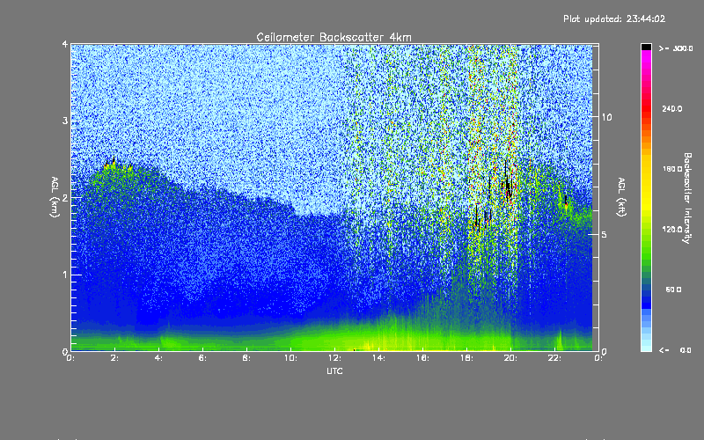The height and width of the screenshot is (440, 704).
Task: Click the "6:" hour label on time axis
Action: point(202,358)
